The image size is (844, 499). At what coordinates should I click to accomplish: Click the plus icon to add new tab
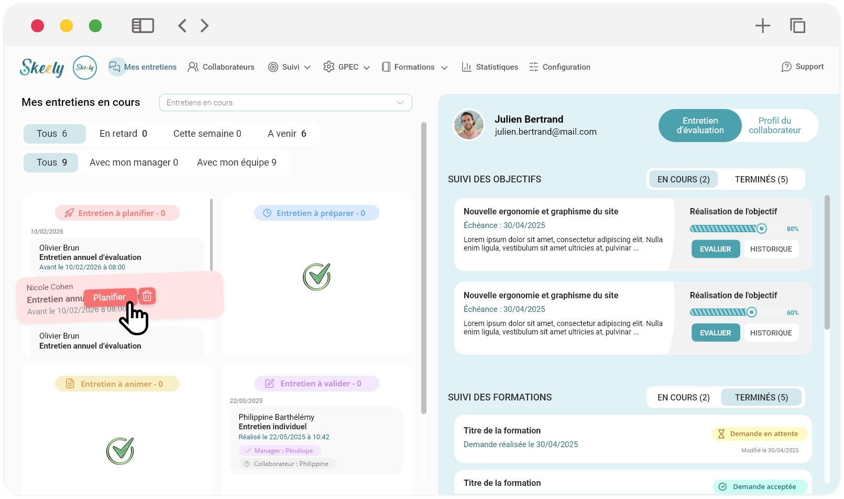pyautogui.click(x=762, y=26)
